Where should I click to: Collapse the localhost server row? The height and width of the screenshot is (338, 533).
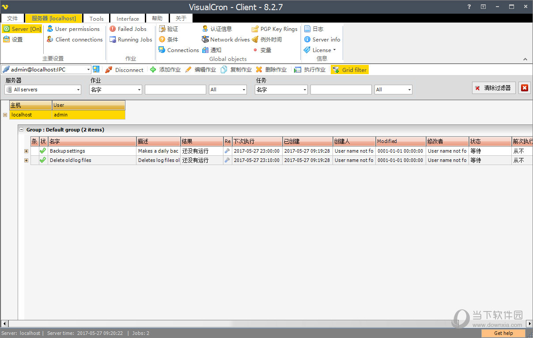point(5,115)
